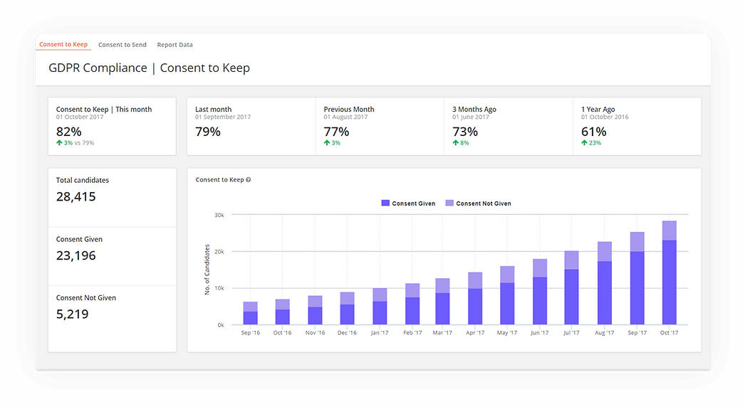Select the 1 Year Ago 61% value

pyautogui.click(x=594, y=131)
